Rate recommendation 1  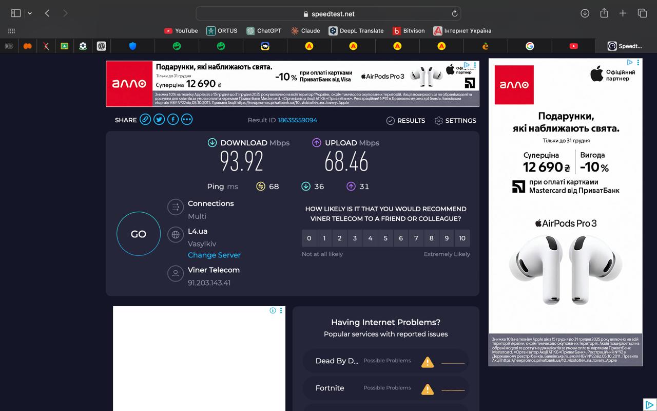click(x=324, y=238)
